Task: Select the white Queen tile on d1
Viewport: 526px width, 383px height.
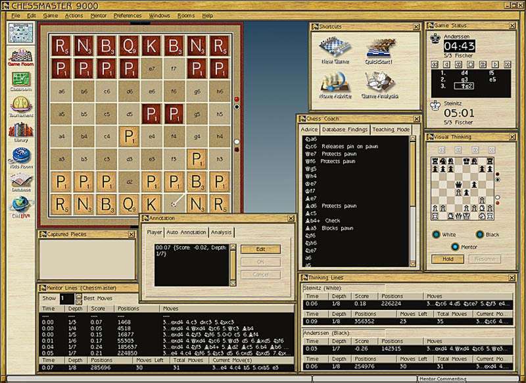Action: [129, 204]
